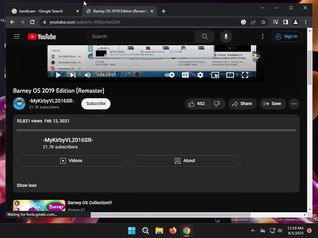This screenshot has height=238, width=318.
Task: Share the Barney OS video
Action: pyautogui.click(x=242, y=104)
